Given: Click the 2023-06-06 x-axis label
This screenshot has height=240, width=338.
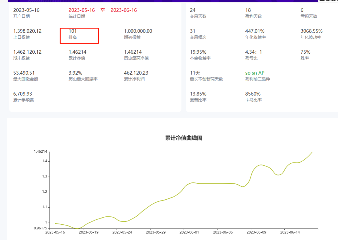Looking at the screenshot, I should click(x=223, y=232).
